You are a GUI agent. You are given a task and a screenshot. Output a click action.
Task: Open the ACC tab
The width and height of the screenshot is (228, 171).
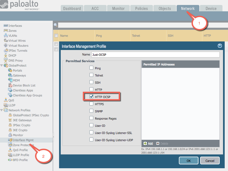tap(95, 9)
